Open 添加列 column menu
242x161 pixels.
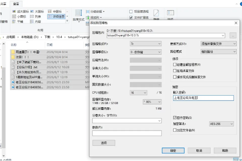pyautogui.click(x=94, y=18)
